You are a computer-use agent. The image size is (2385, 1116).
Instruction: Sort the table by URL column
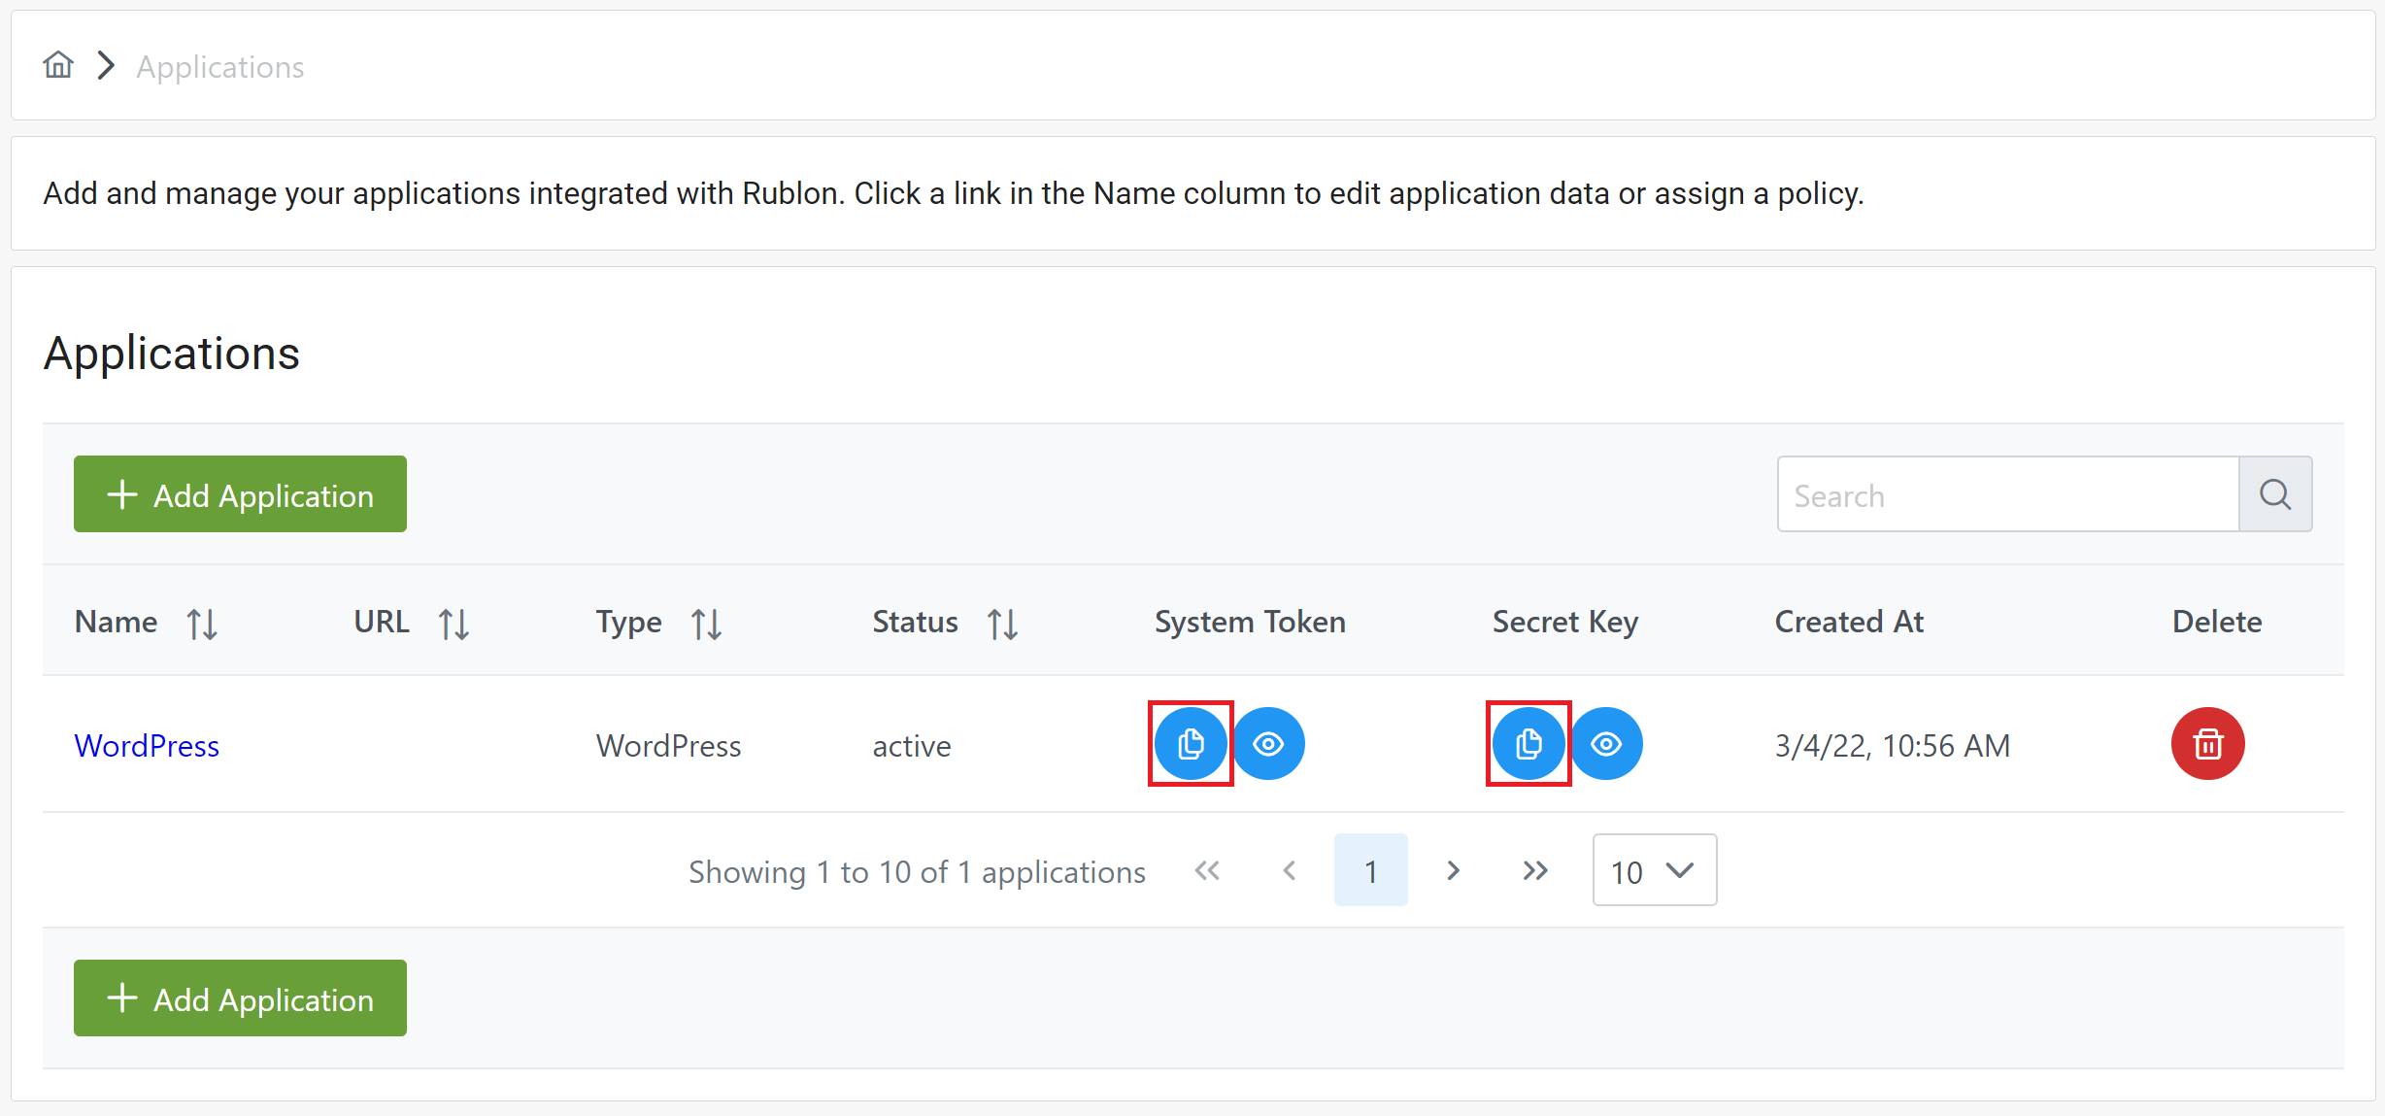(453, 624)
